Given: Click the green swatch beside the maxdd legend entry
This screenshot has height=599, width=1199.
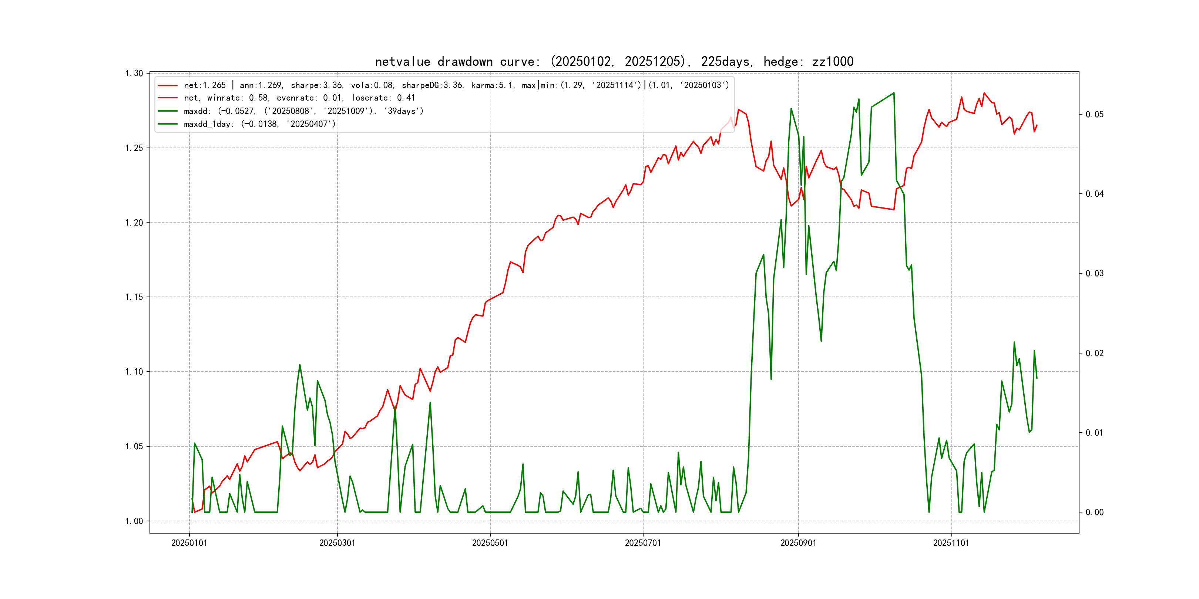Looking at the screenshot, I should [168, 111].
